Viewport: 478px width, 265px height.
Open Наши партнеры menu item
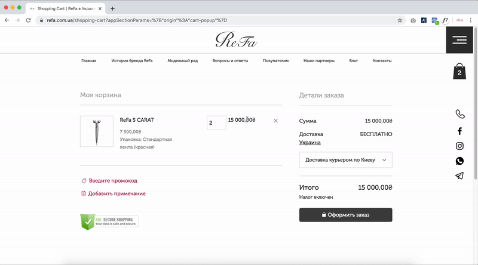click(x=319, y=61)
